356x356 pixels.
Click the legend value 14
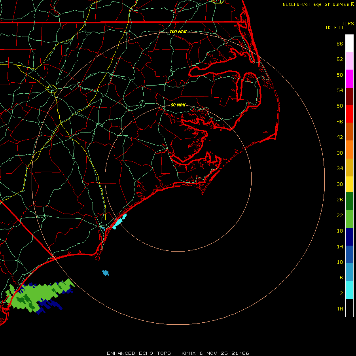point(340,246)
